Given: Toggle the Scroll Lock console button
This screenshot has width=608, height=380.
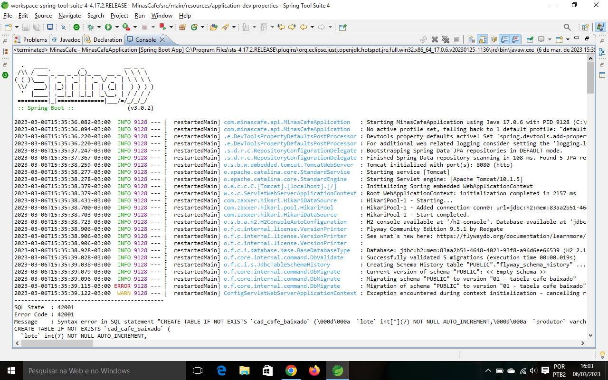Looking at the screenshot, I should tap(483, 40).
